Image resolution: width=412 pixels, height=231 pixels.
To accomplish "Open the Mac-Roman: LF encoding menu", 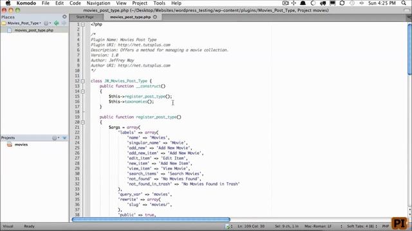I will coord(318,227).
